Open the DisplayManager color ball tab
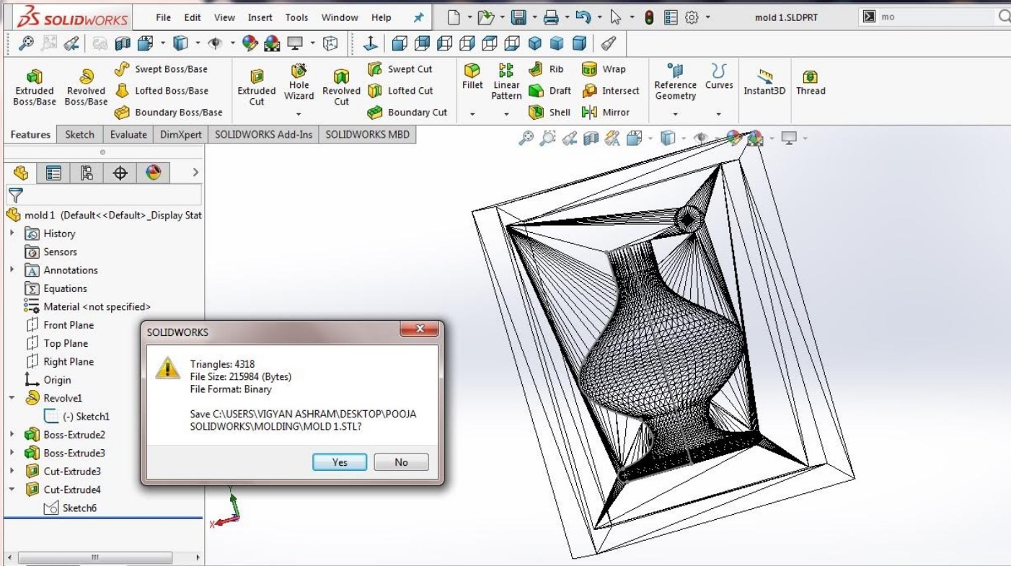Viewport: 1011px width, 566px height. click(x=154, y=172)
